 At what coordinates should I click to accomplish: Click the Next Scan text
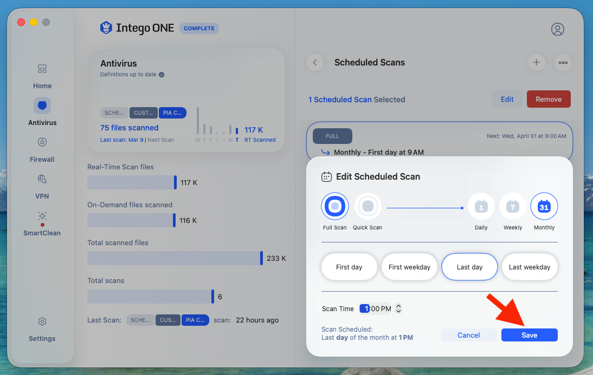[161, 140]
